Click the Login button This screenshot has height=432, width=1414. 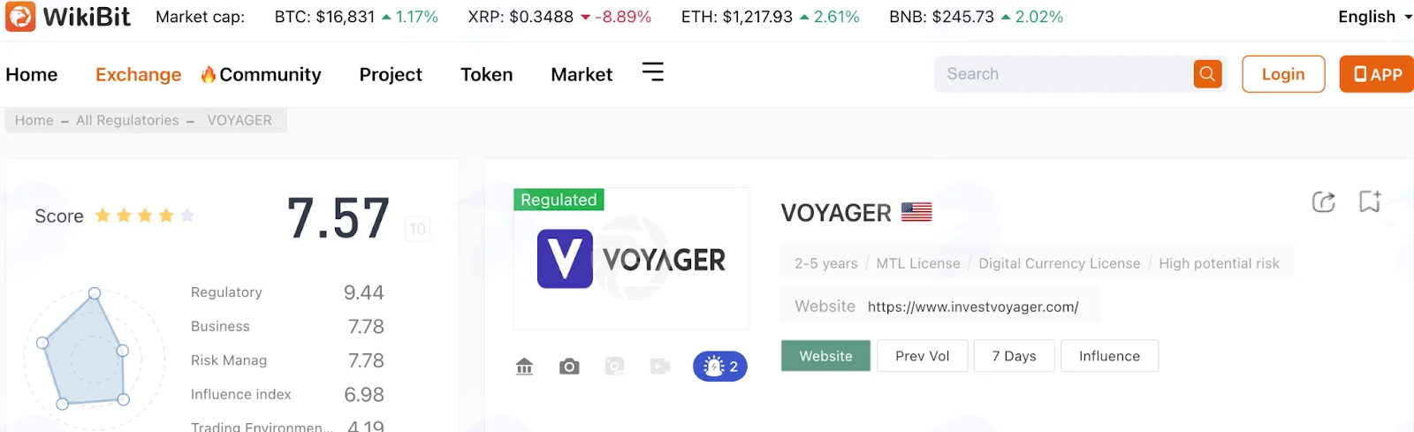[x=1283, y=74]
